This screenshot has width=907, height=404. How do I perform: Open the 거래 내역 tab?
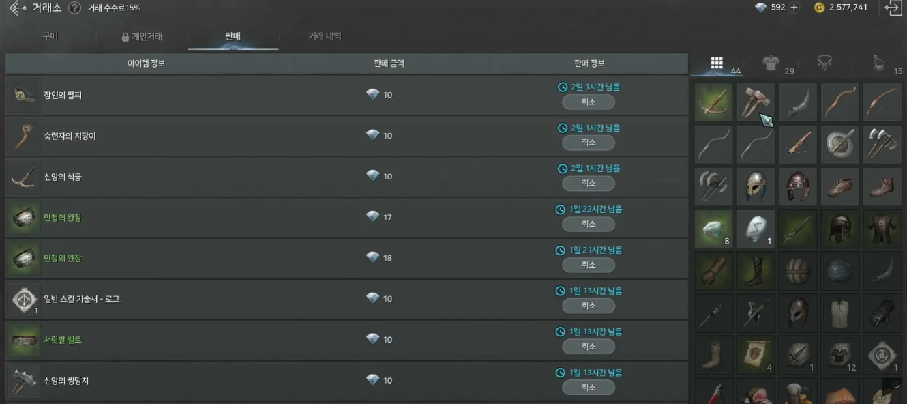pos(325,36)
